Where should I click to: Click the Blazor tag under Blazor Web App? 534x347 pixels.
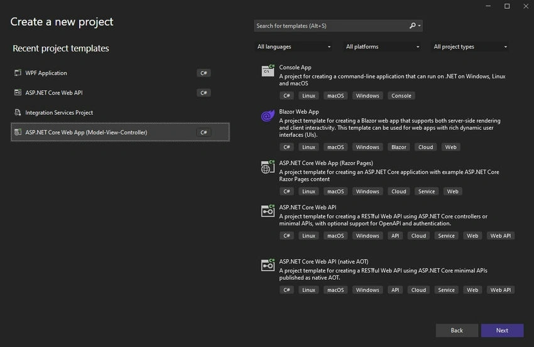pos(398,147)
